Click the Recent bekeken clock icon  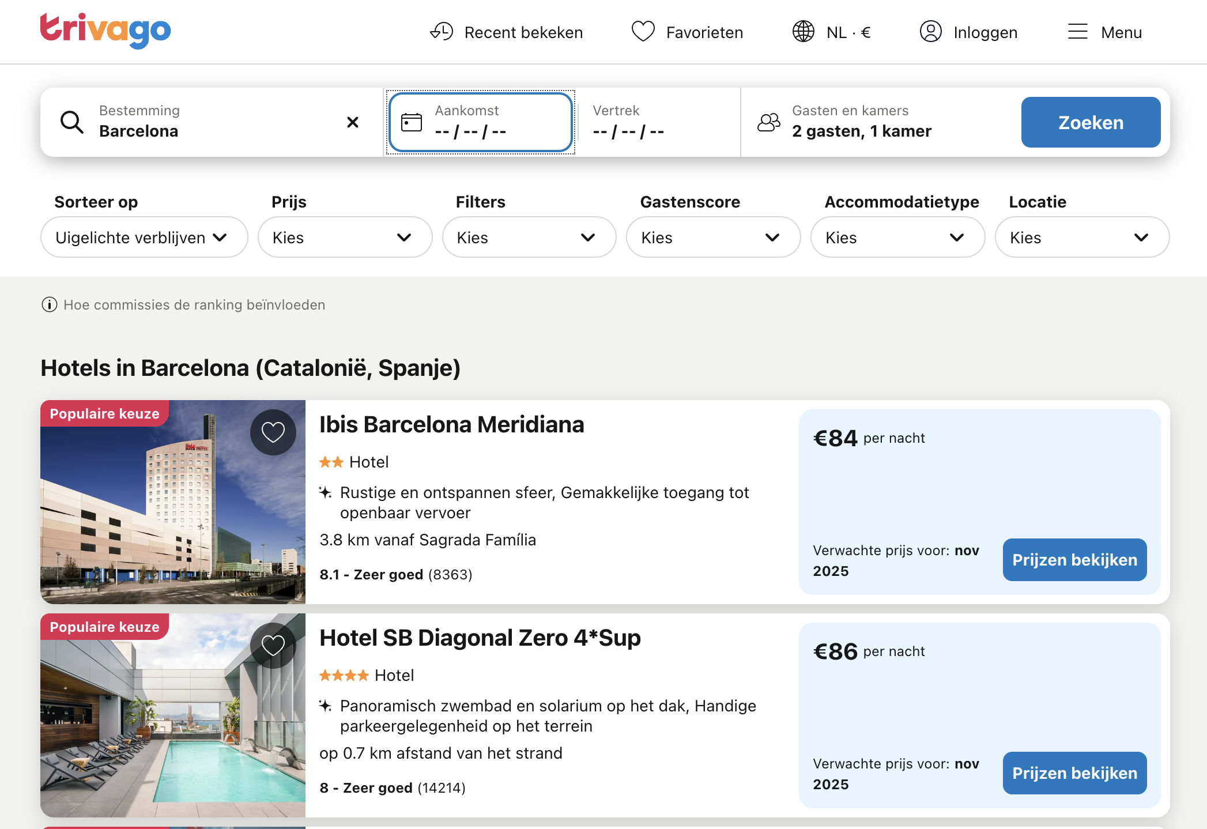click(x=442, y=32)
